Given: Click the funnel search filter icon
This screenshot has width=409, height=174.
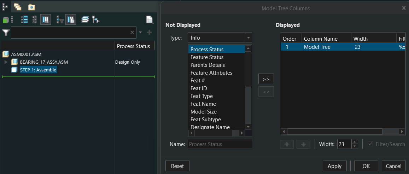Looking at the screenshot, I should [6, 33].
